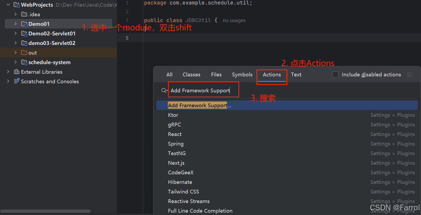Select the Spring result
The width and height of the screenshot is (421, 215).
click(x=287, y=144)
